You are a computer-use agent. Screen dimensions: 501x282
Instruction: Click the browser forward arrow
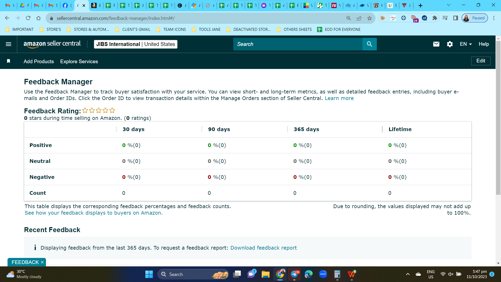point(17,18)
